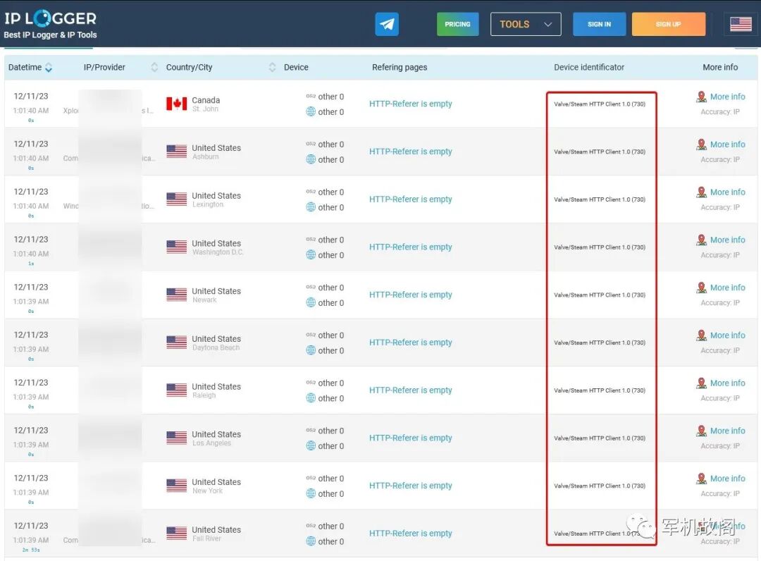The width and height of the screenshot is (761, 561).
Task: Click the 2m 53s interval label
Action: coord(31,550)
